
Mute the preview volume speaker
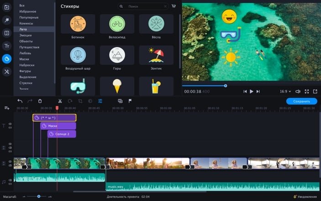298,92
